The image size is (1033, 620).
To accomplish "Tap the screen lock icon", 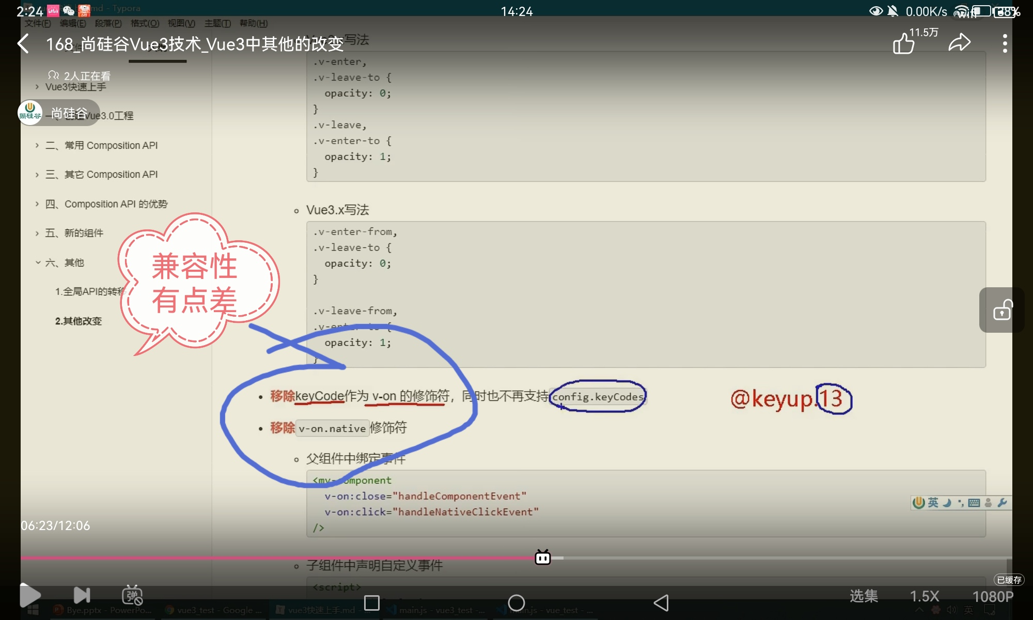I will point(1002,310).
